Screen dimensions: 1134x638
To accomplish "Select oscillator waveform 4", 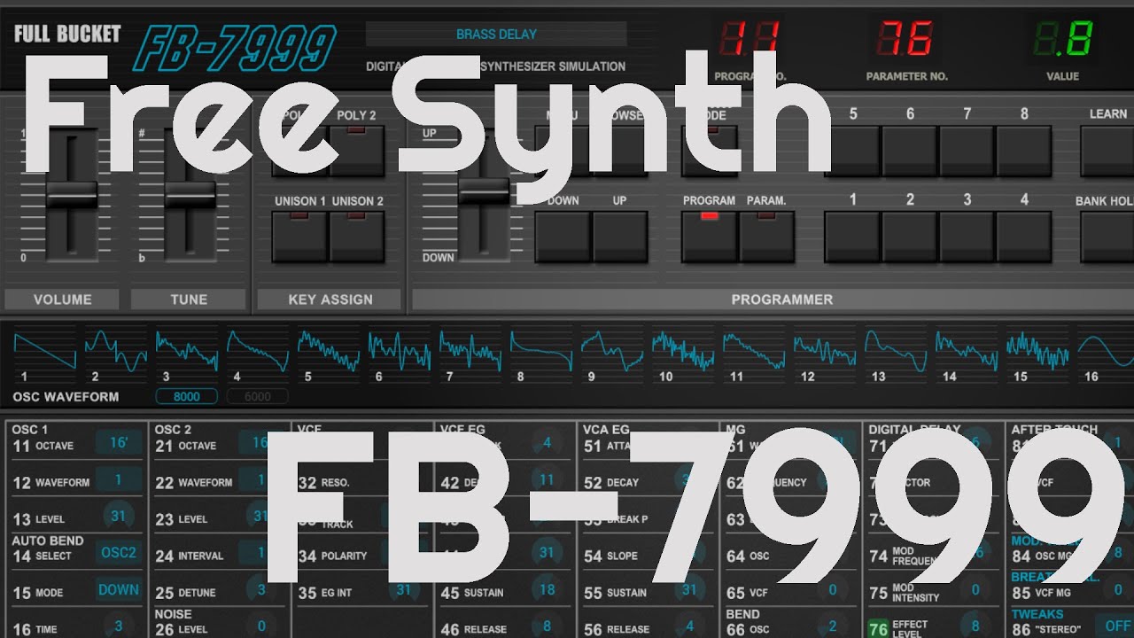I will pyautogui.click(x=257, y=353).
